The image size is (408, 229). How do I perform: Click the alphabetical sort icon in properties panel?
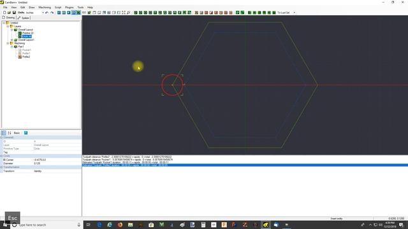pyautogui.click(x=10, y=133)
